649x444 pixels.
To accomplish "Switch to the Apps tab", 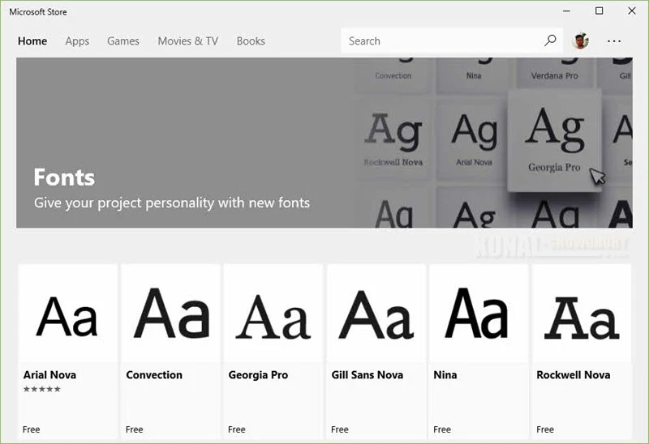I will tap(77, 41).
